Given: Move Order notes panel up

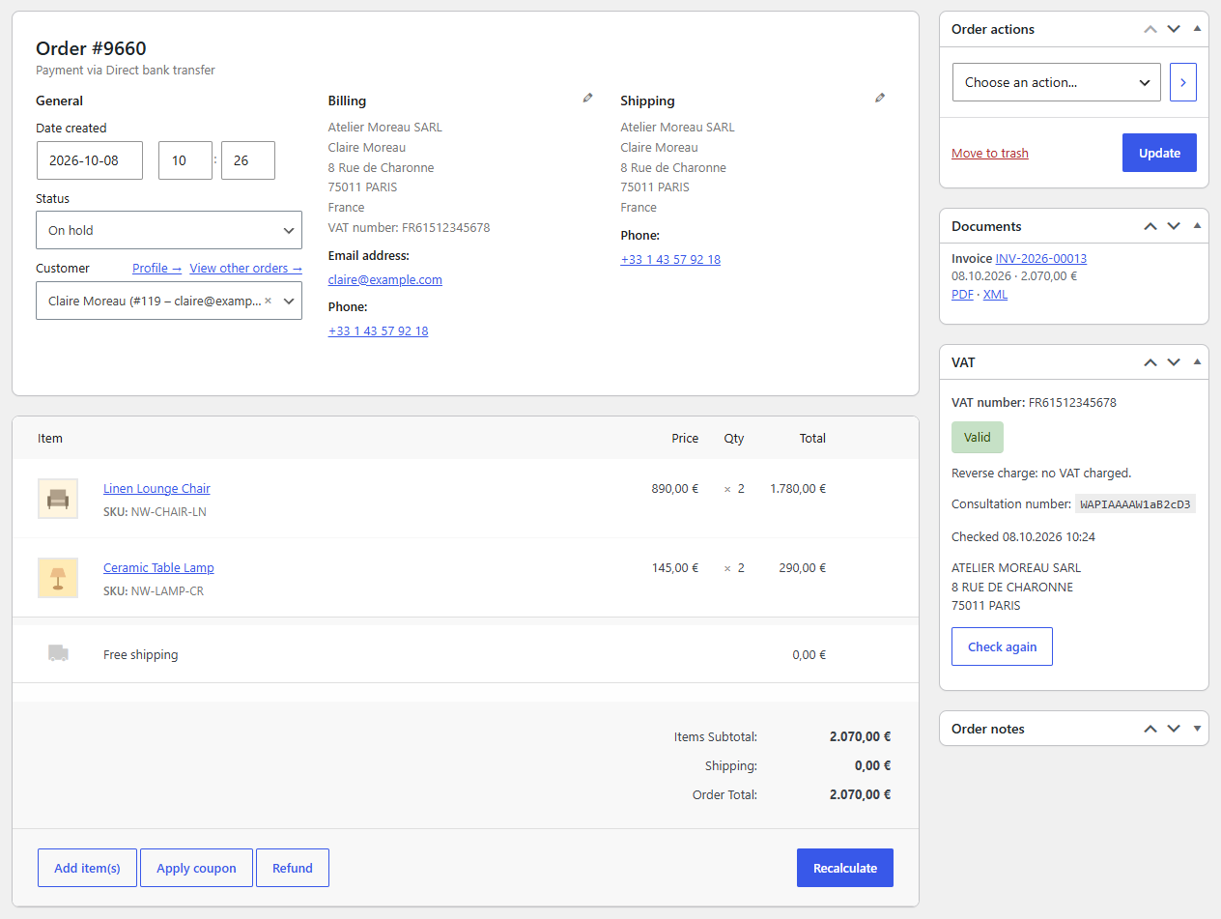Looking at the screenshot, I should (1150, 729).
